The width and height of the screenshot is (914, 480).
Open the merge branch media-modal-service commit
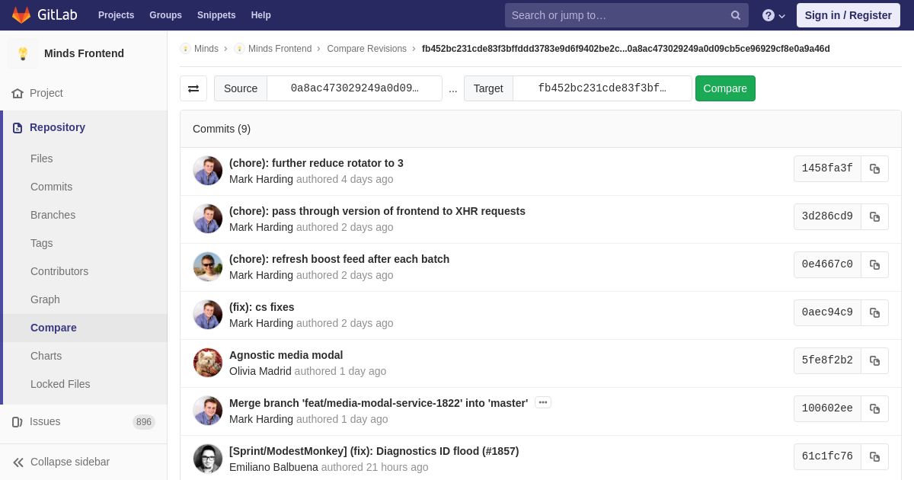379,403
